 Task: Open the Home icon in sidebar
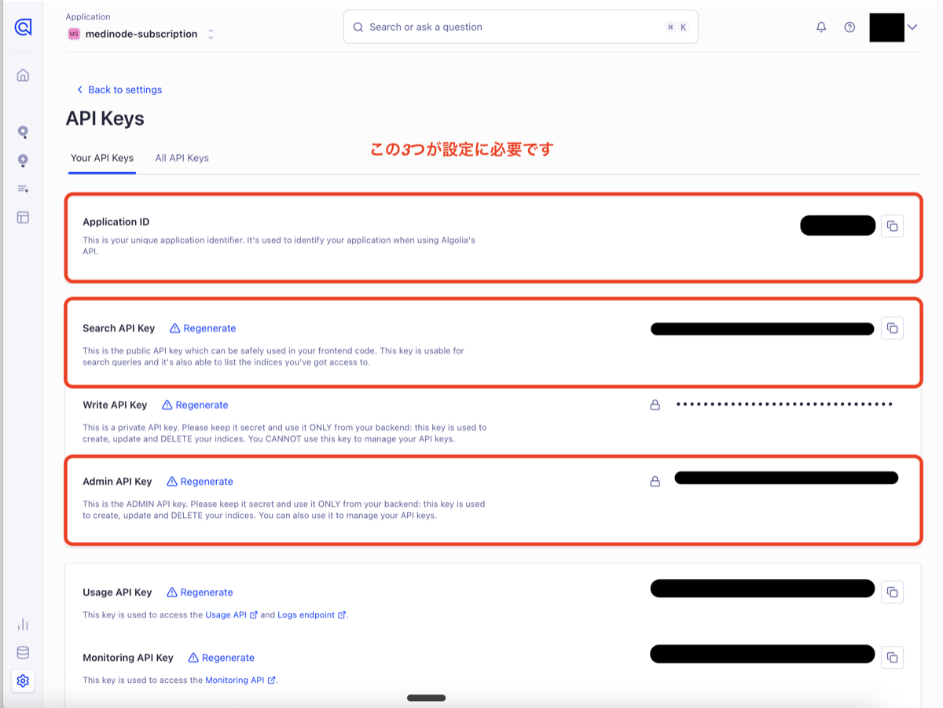tap(23, 75)
